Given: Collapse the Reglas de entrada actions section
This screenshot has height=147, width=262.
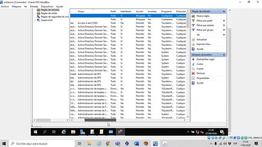Looking at the screenshot, I should [x=224, y=11].
